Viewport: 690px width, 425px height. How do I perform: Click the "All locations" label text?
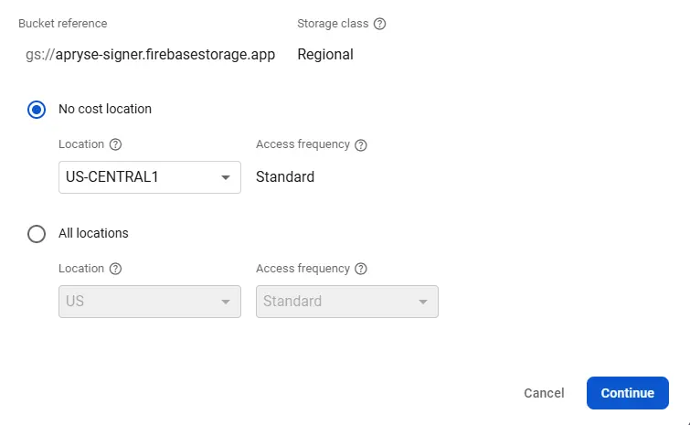pyautogui.click(x=93, y=233)
